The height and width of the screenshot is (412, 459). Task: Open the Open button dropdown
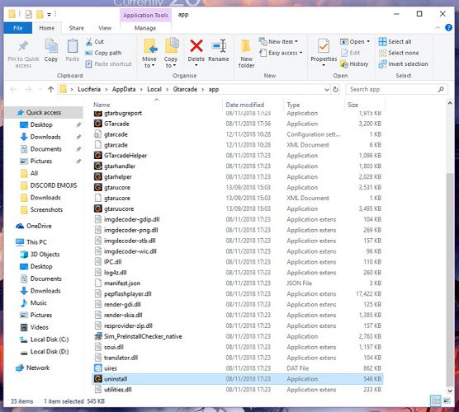368,41
